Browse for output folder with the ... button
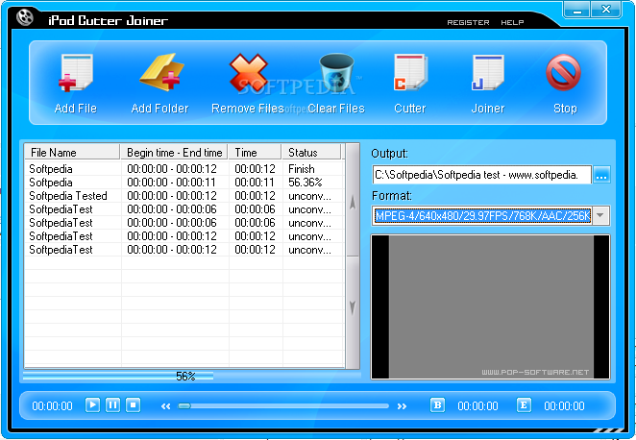The height and width of the screenshot is (440, 636). click(x=602, y=175)
